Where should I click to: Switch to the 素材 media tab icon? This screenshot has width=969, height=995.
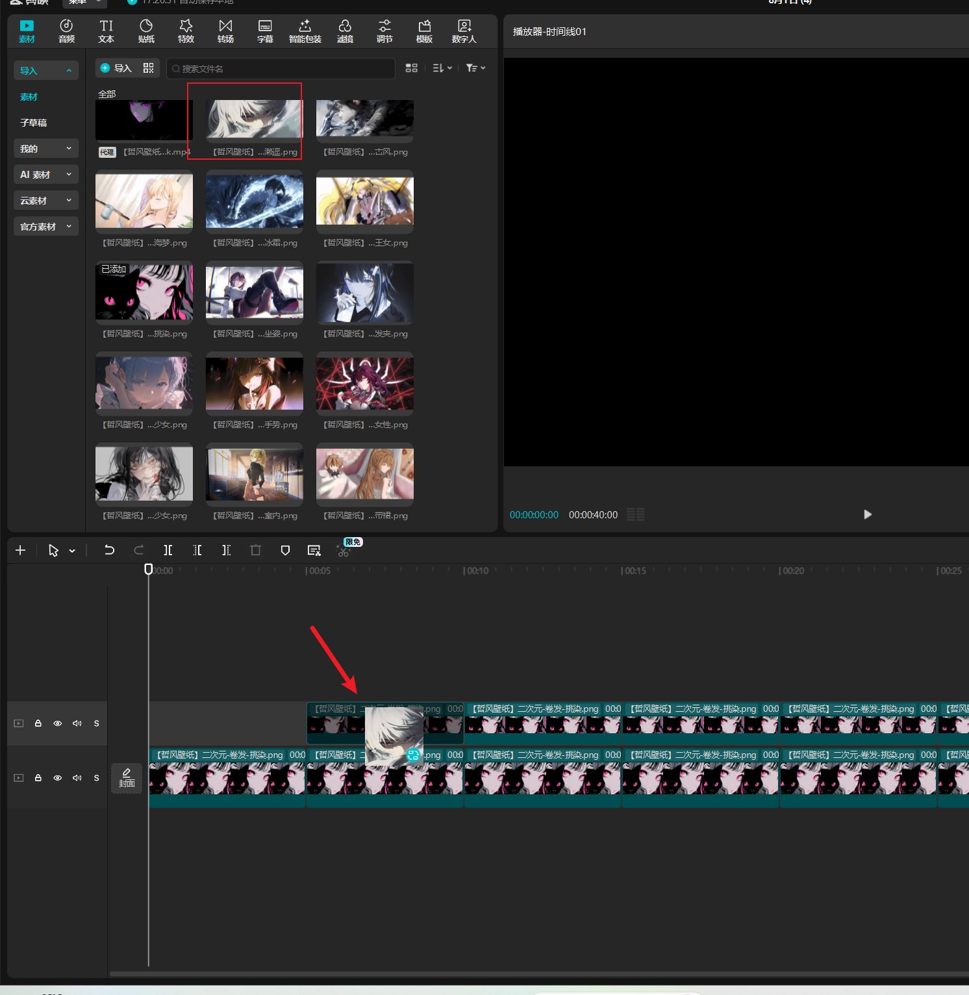[27, 31]
